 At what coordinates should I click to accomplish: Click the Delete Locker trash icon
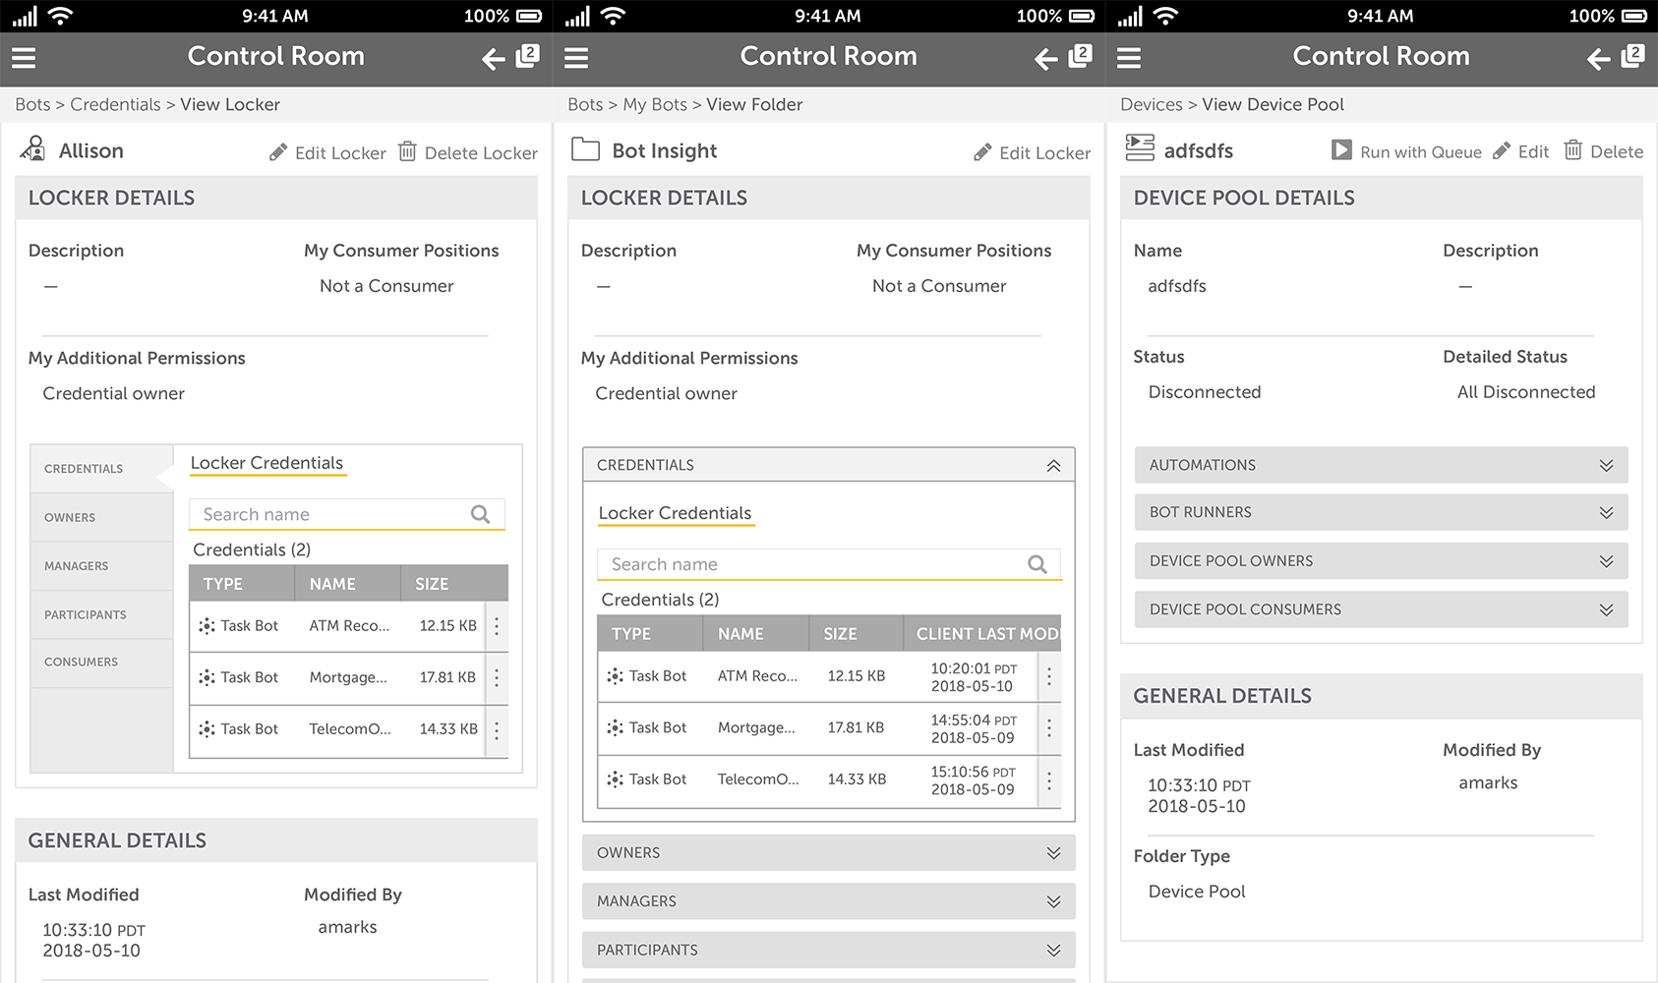[406, 152]
